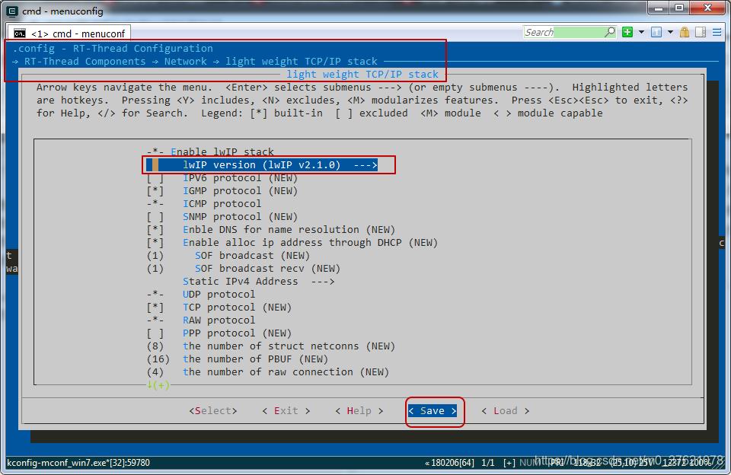Select the 'SOF broadcast recv (NEW)' entry
This screenshot has width=731, height=475.
point(244,269)
